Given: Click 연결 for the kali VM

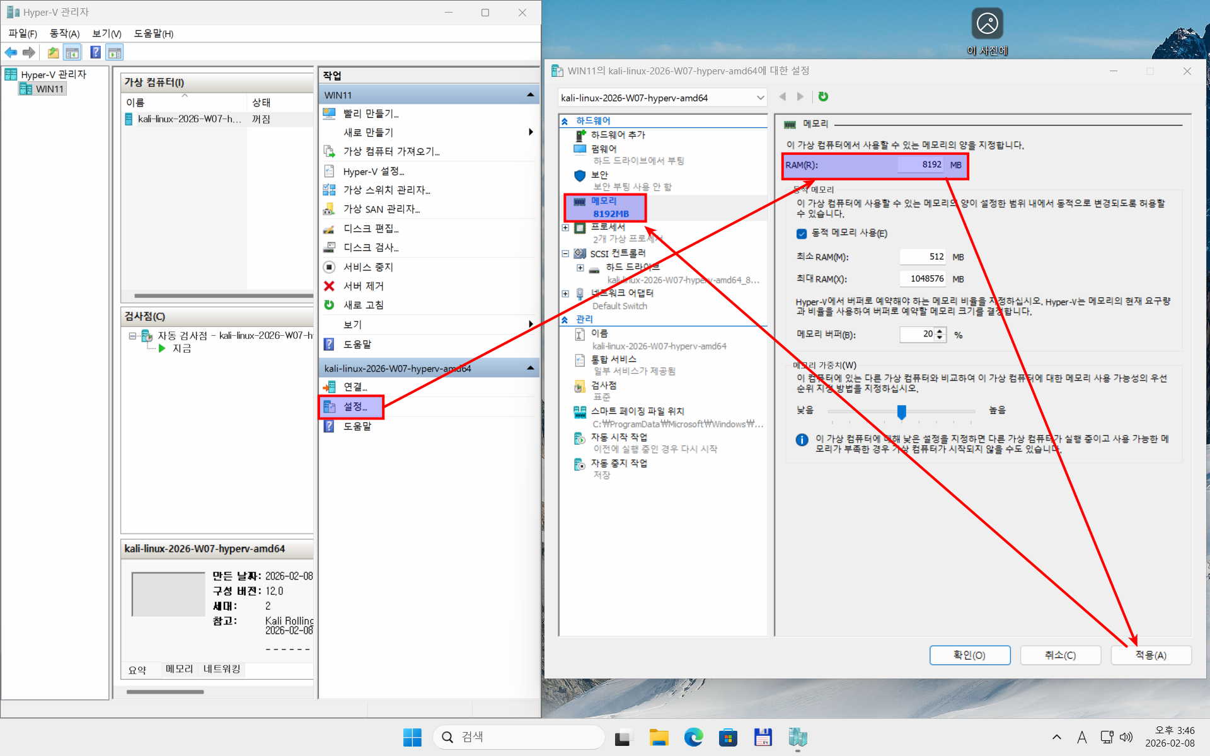Looking at the screenshot, I should click(x=355, y=387).
